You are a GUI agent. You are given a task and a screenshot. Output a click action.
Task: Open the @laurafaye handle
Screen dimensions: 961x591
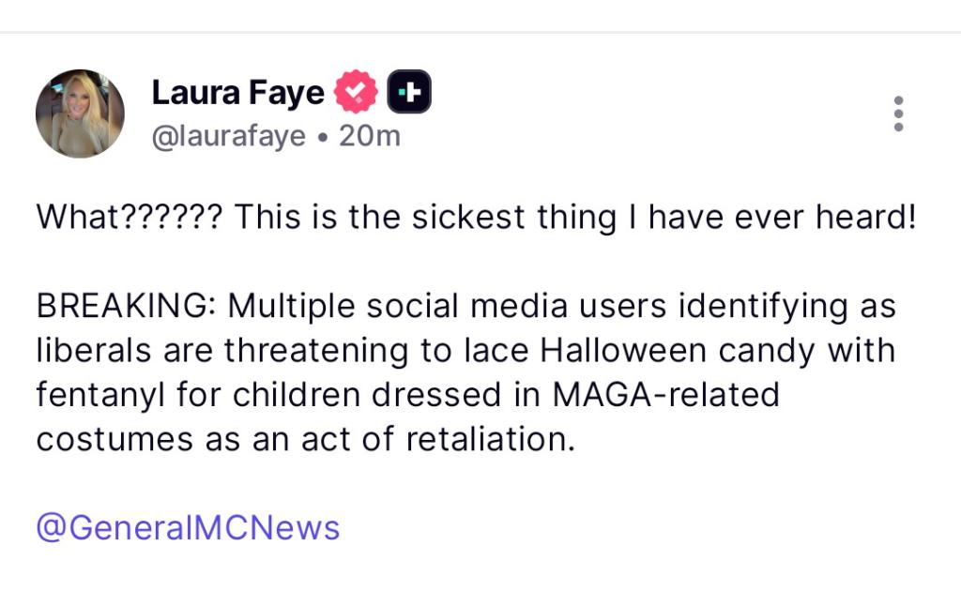point(228,136)
